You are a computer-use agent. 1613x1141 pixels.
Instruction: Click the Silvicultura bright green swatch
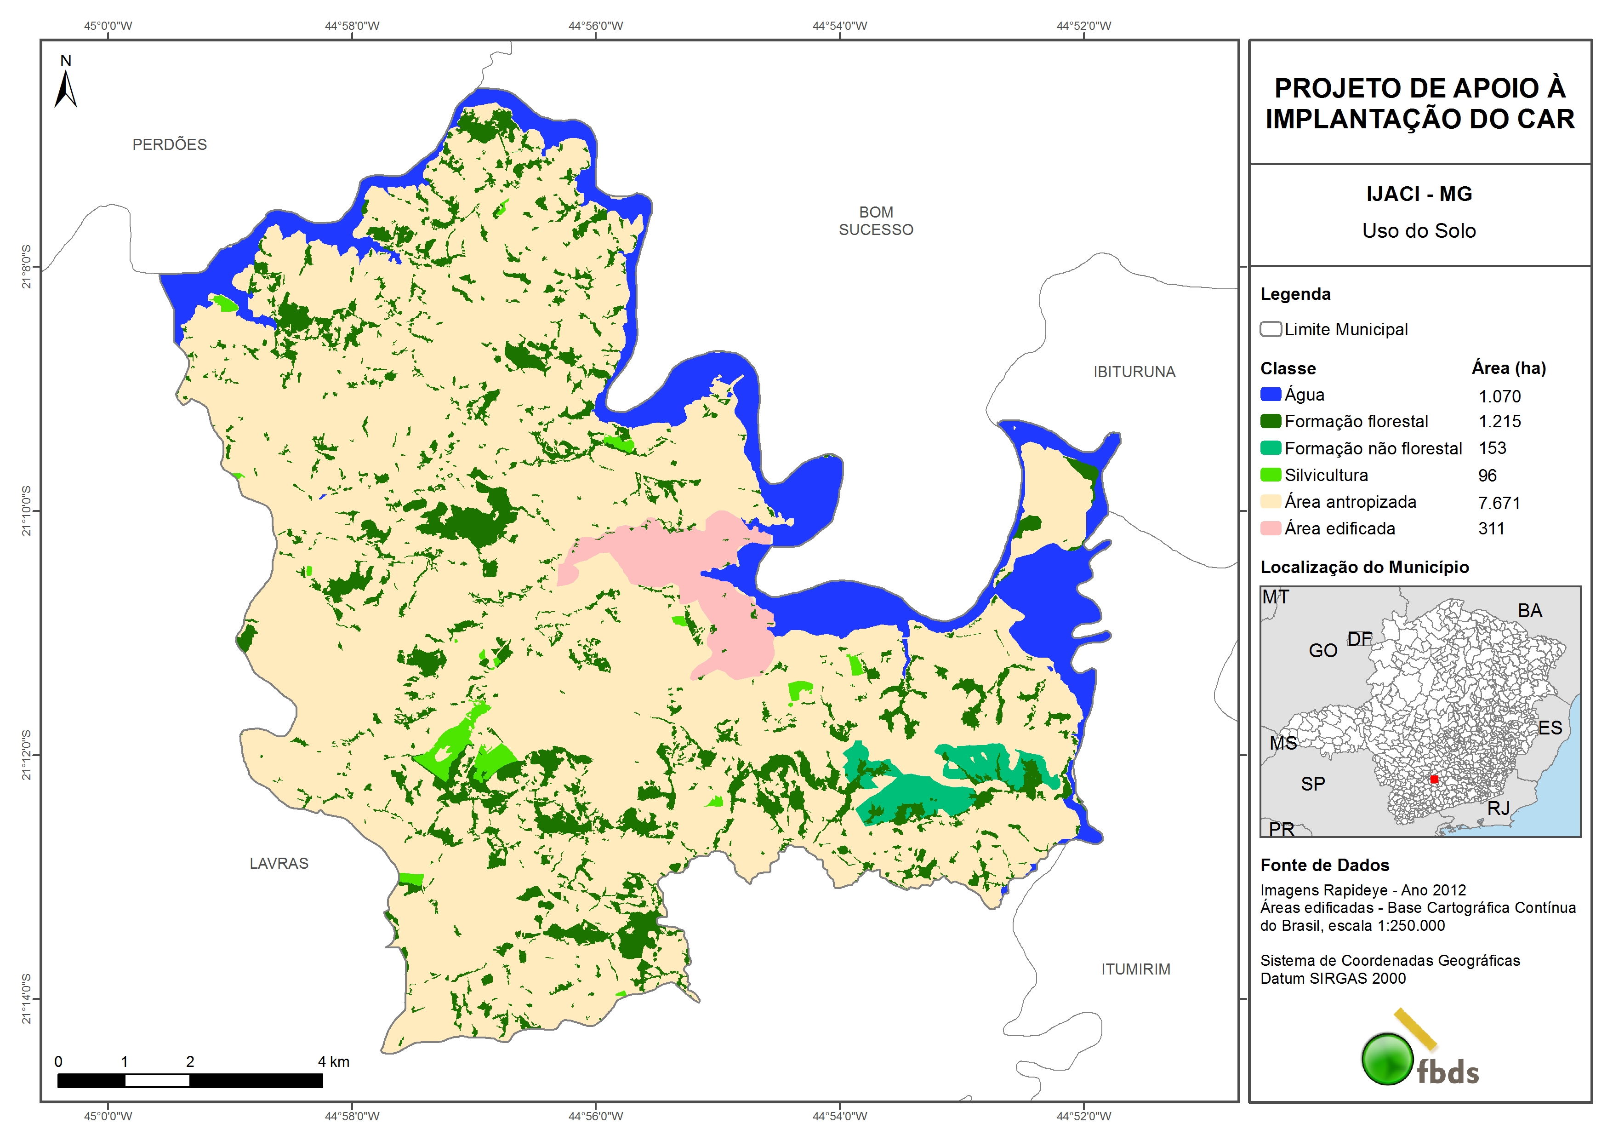(x=1270, y=475)
